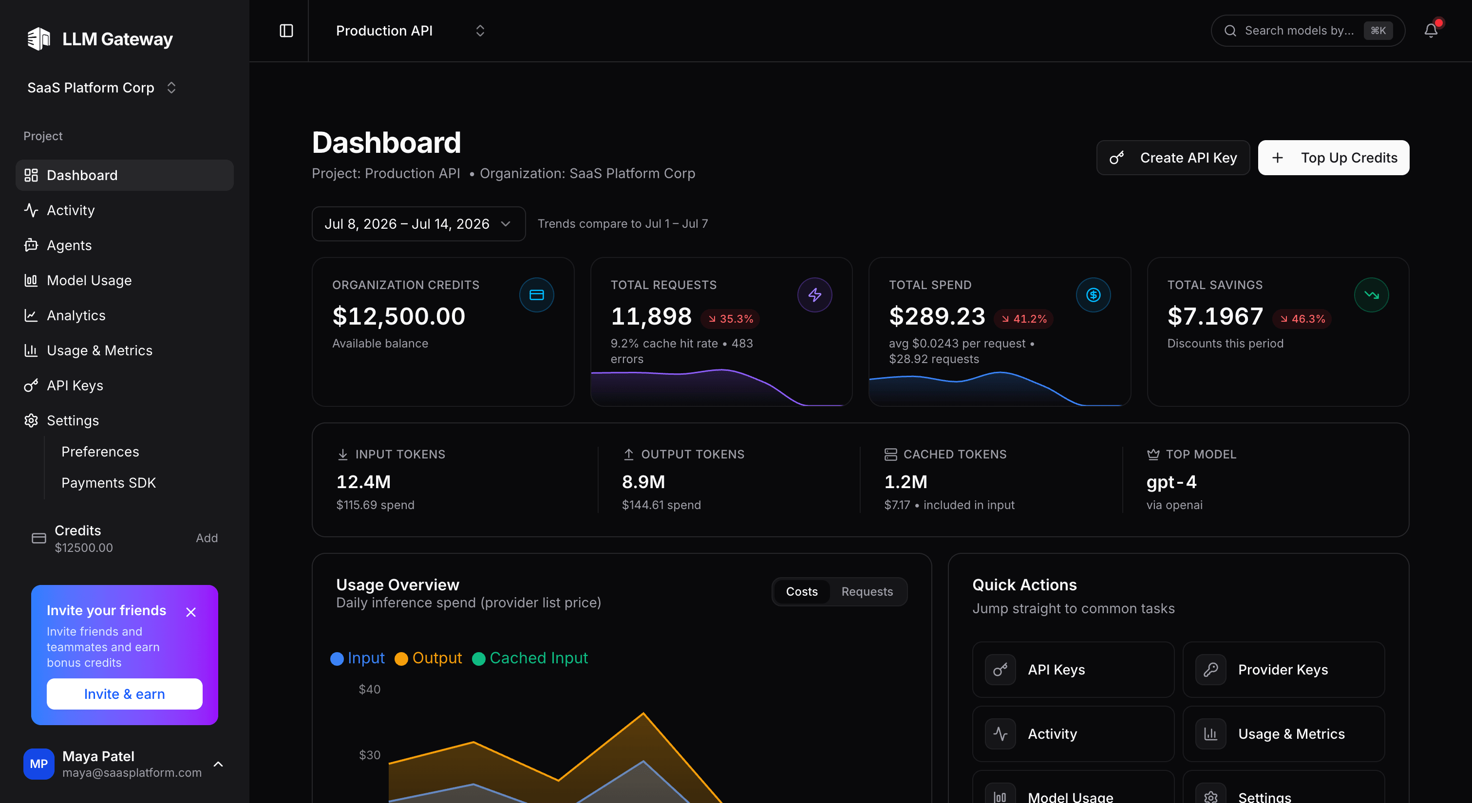
Task: Click the Top Model crown icon
Action: [1153, 455]
